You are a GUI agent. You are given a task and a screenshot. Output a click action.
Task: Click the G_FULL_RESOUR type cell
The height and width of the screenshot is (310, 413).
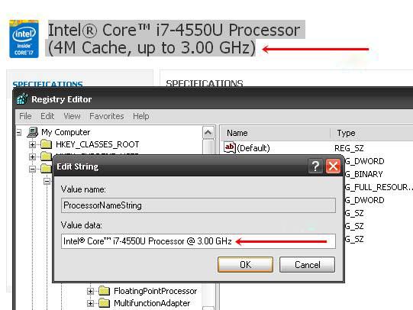pos(379,187)
